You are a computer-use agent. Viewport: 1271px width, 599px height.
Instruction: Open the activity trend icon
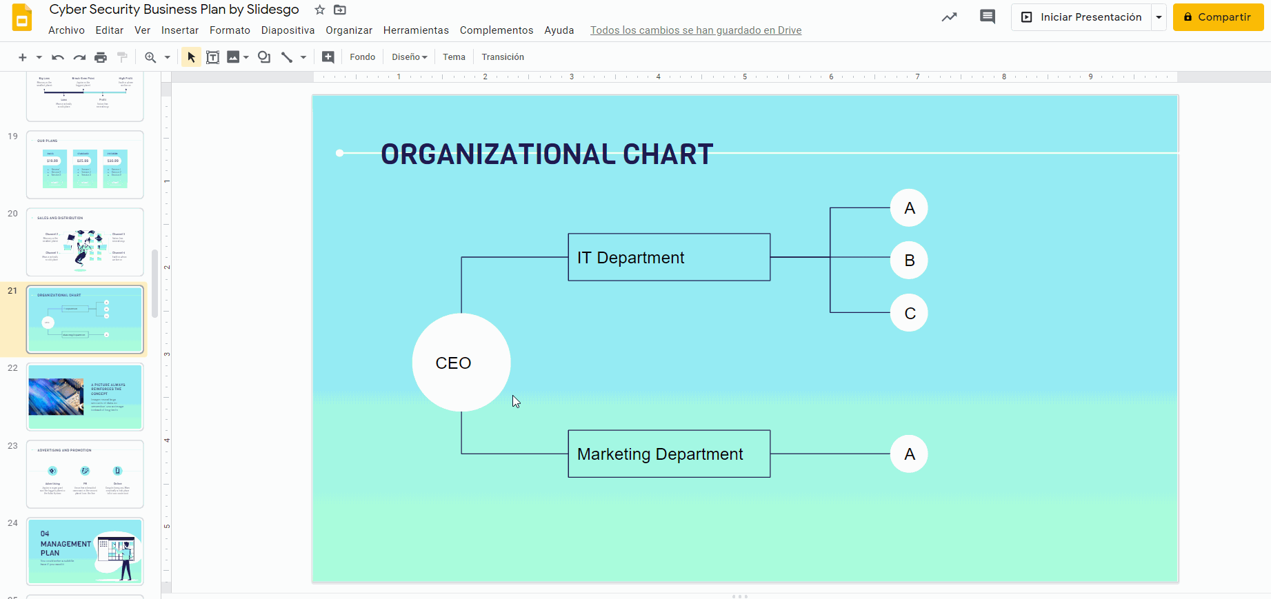tap(950, 17)
